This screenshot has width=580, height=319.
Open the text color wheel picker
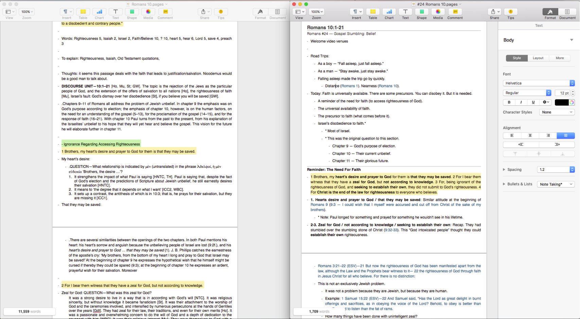tap(572, 102)
